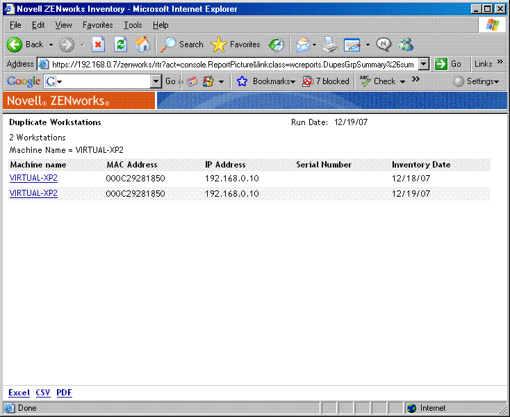This screenshot has height=417, width=510.
Task: Click the Google toolbar logo
Action: [24, 81]
